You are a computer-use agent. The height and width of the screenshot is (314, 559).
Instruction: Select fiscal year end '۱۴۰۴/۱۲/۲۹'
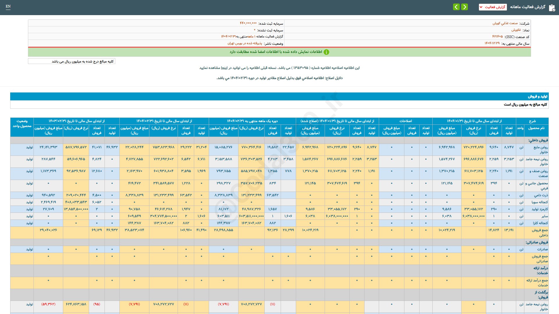point(492,43)
